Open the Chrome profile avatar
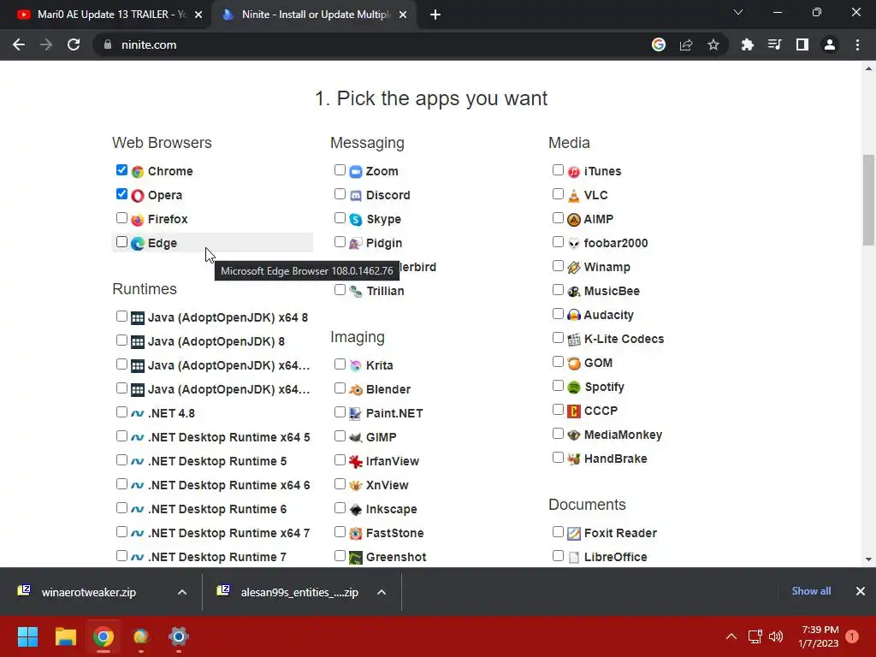This screenshot has height=657, width=876. [x=830, y=44]
